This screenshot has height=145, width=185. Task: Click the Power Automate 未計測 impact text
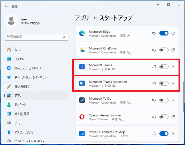[124, 136]
